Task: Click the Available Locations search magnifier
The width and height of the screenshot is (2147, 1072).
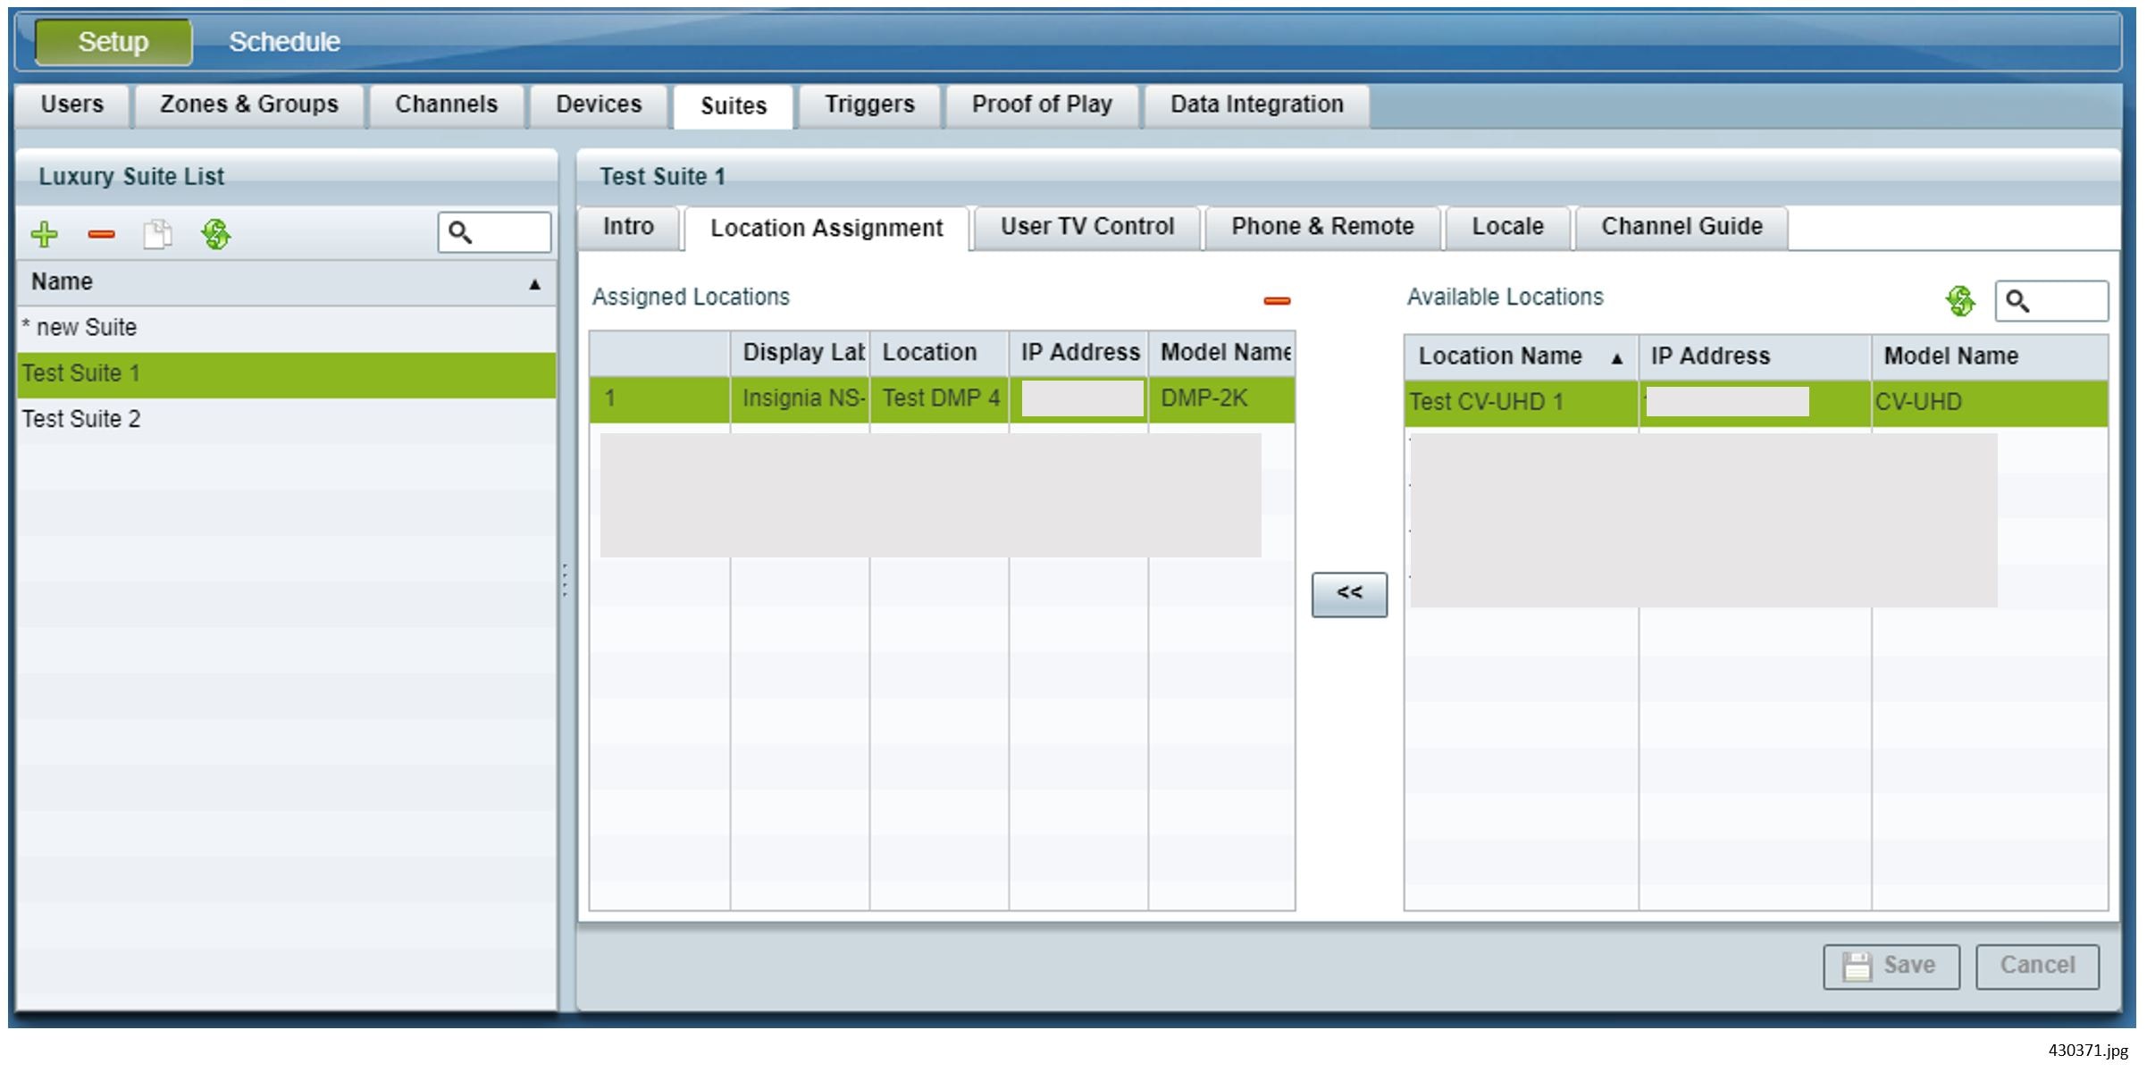Action: click(2018, 302)
